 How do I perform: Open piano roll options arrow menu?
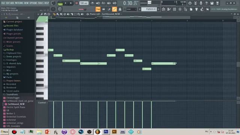38,14
